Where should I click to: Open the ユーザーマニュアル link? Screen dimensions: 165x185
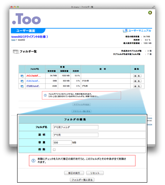tap(140, 31)
